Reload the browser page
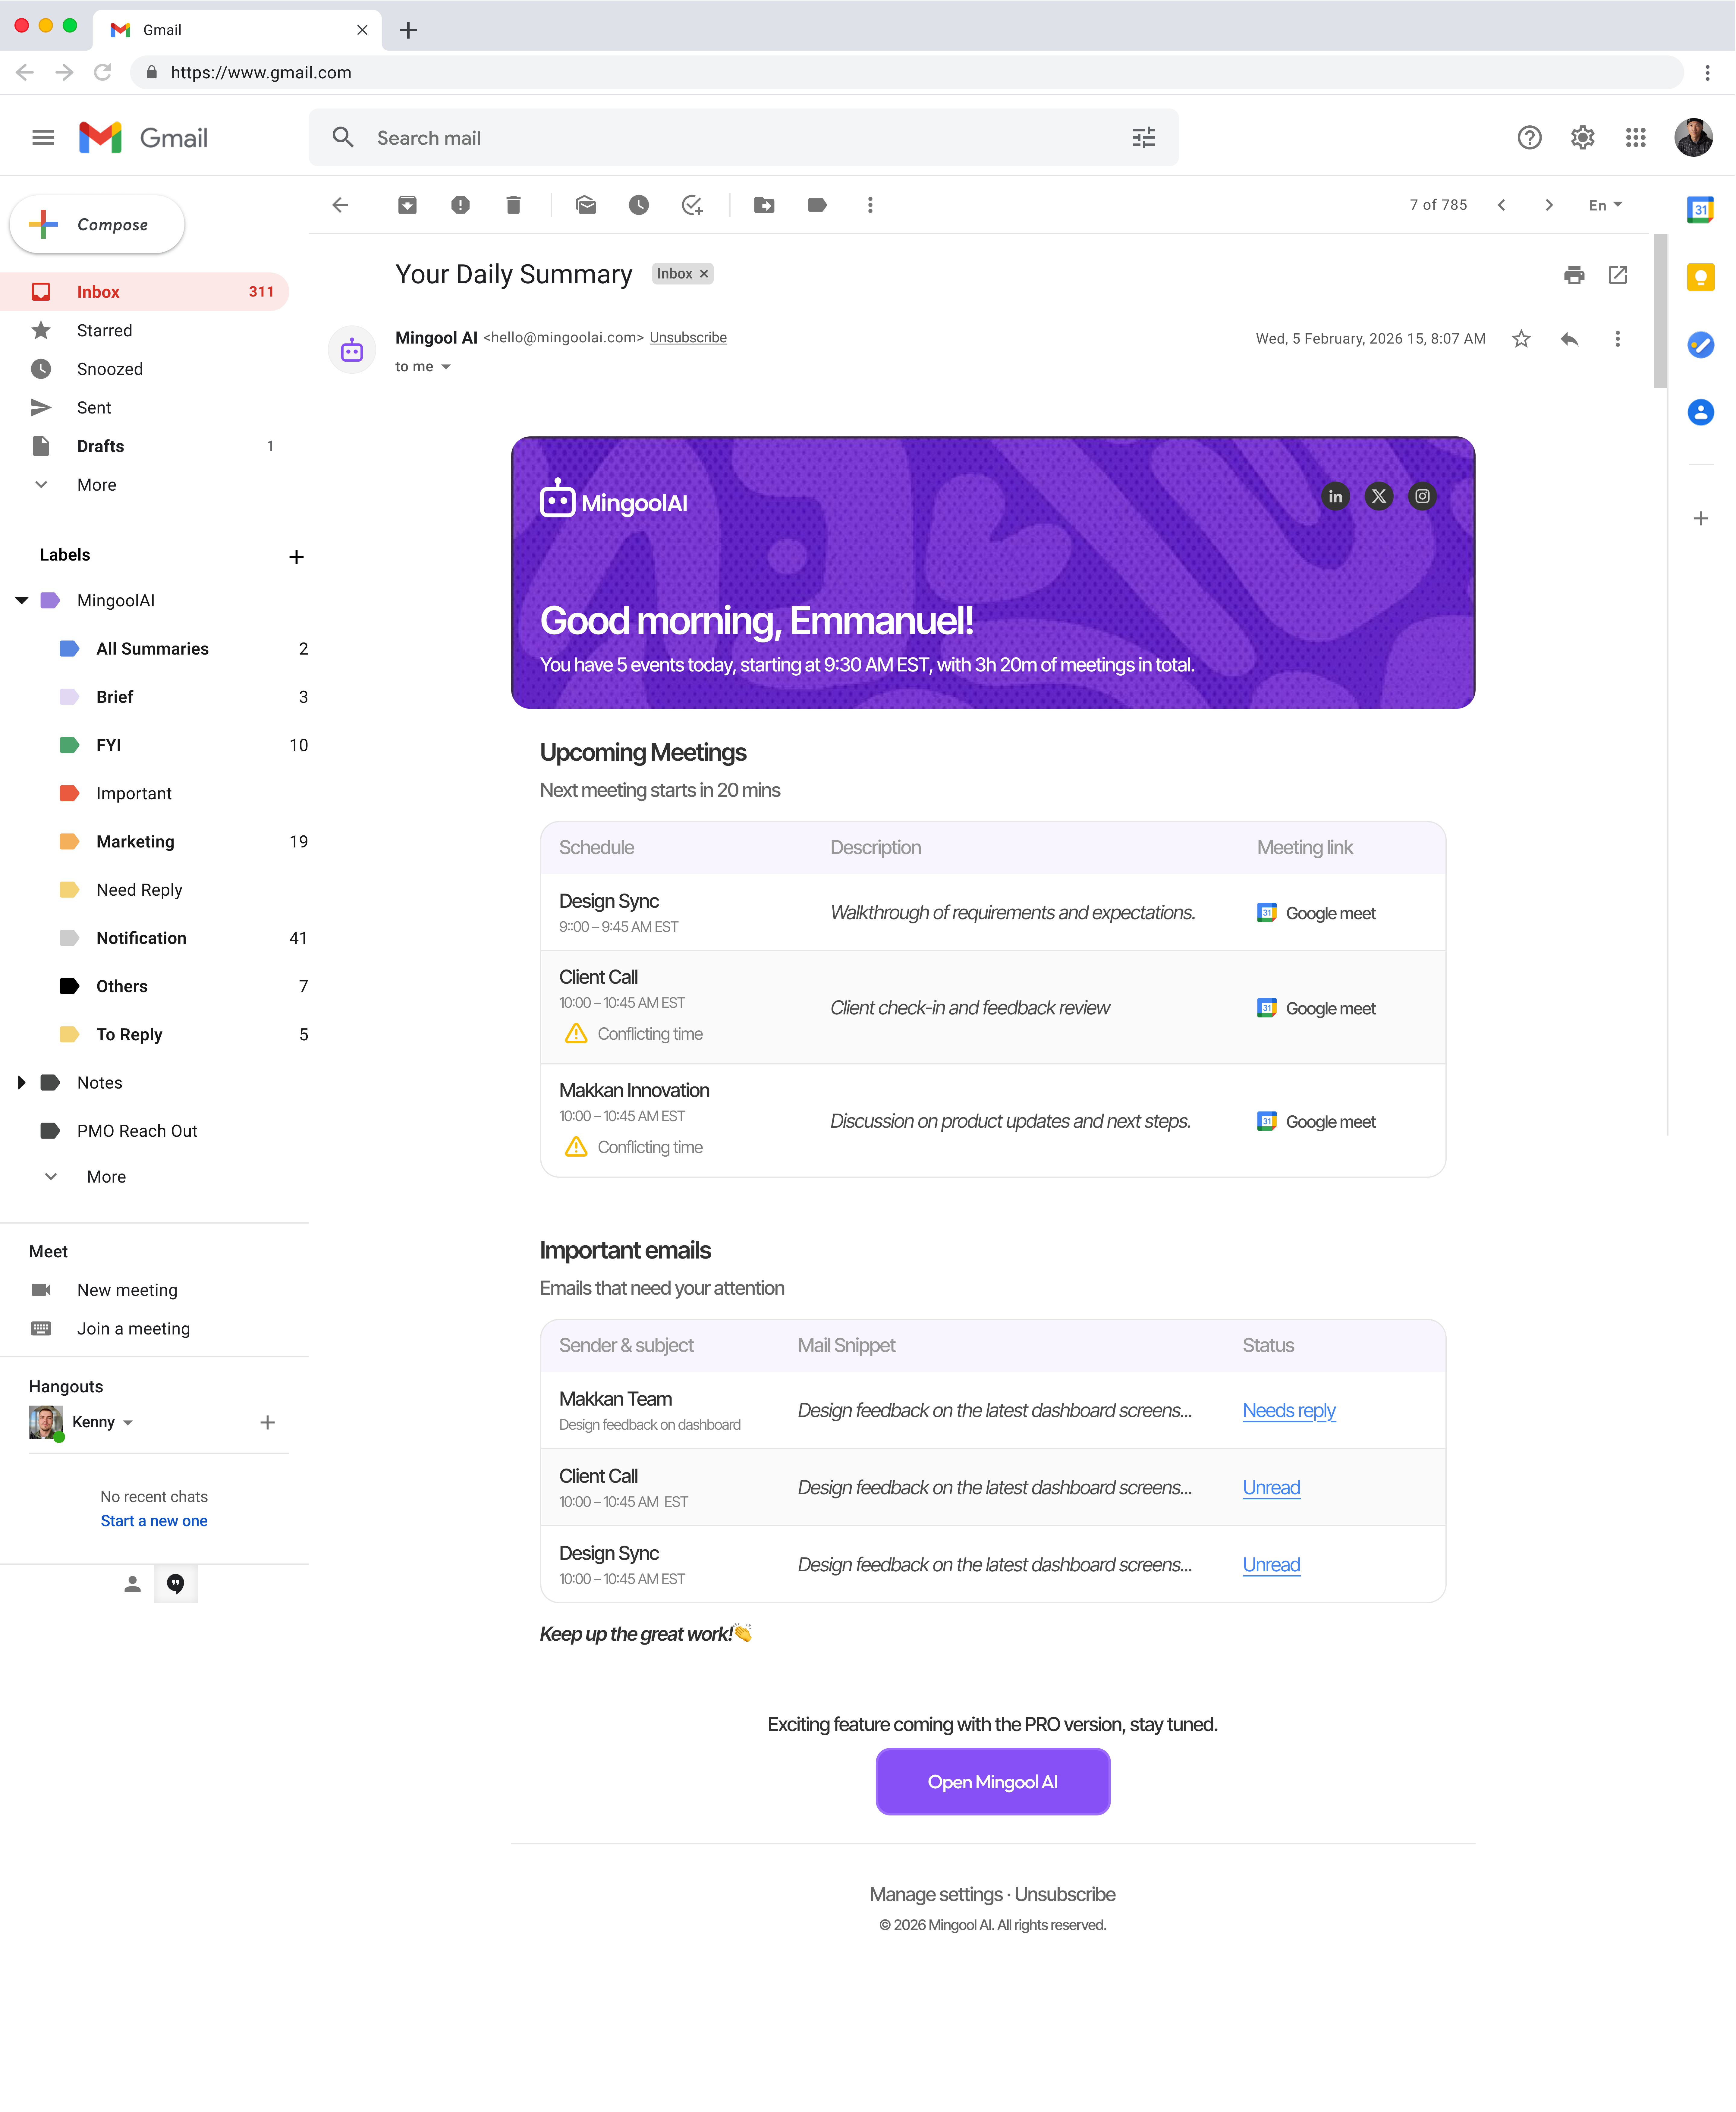 [102, 72]
